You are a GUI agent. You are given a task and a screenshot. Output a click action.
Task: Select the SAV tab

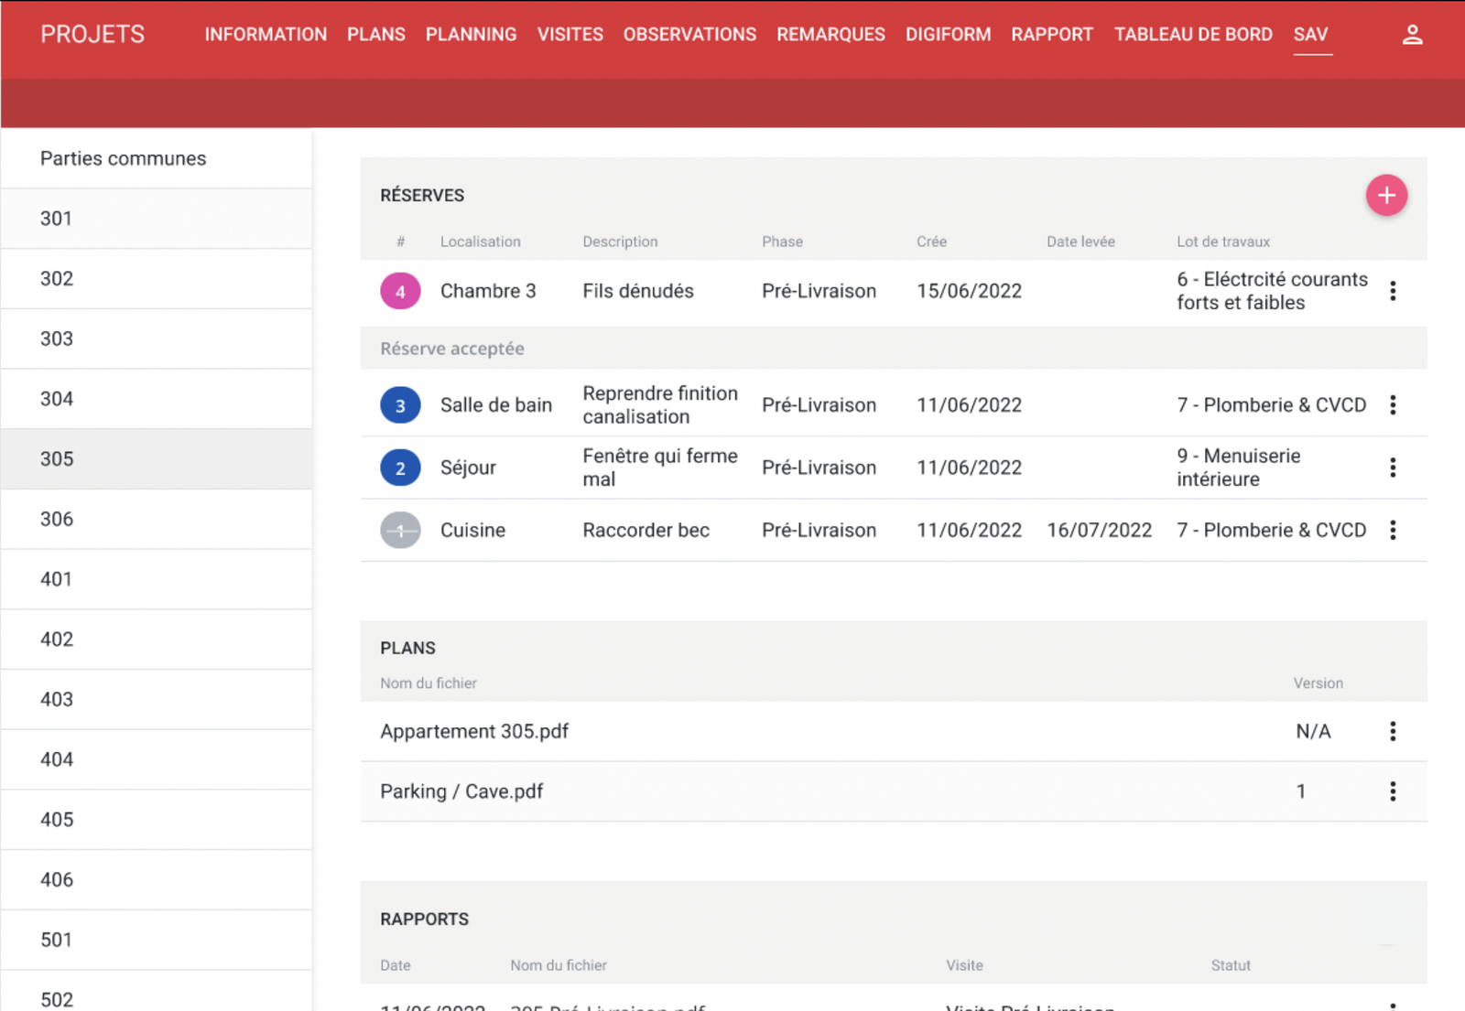coord(1311,35)
